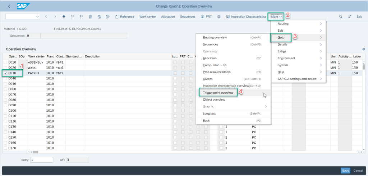This screenshot has height=176, width=368.
Task: Expand SAP GUI settings and actions
Action: pyautogui.click(x=299, y=79)
